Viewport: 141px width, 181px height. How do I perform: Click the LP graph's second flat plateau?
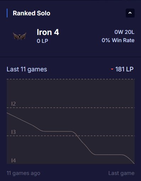tap(109, 155)
